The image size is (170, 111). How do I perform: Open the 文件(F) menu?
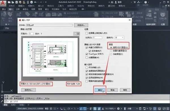(12, 6)
